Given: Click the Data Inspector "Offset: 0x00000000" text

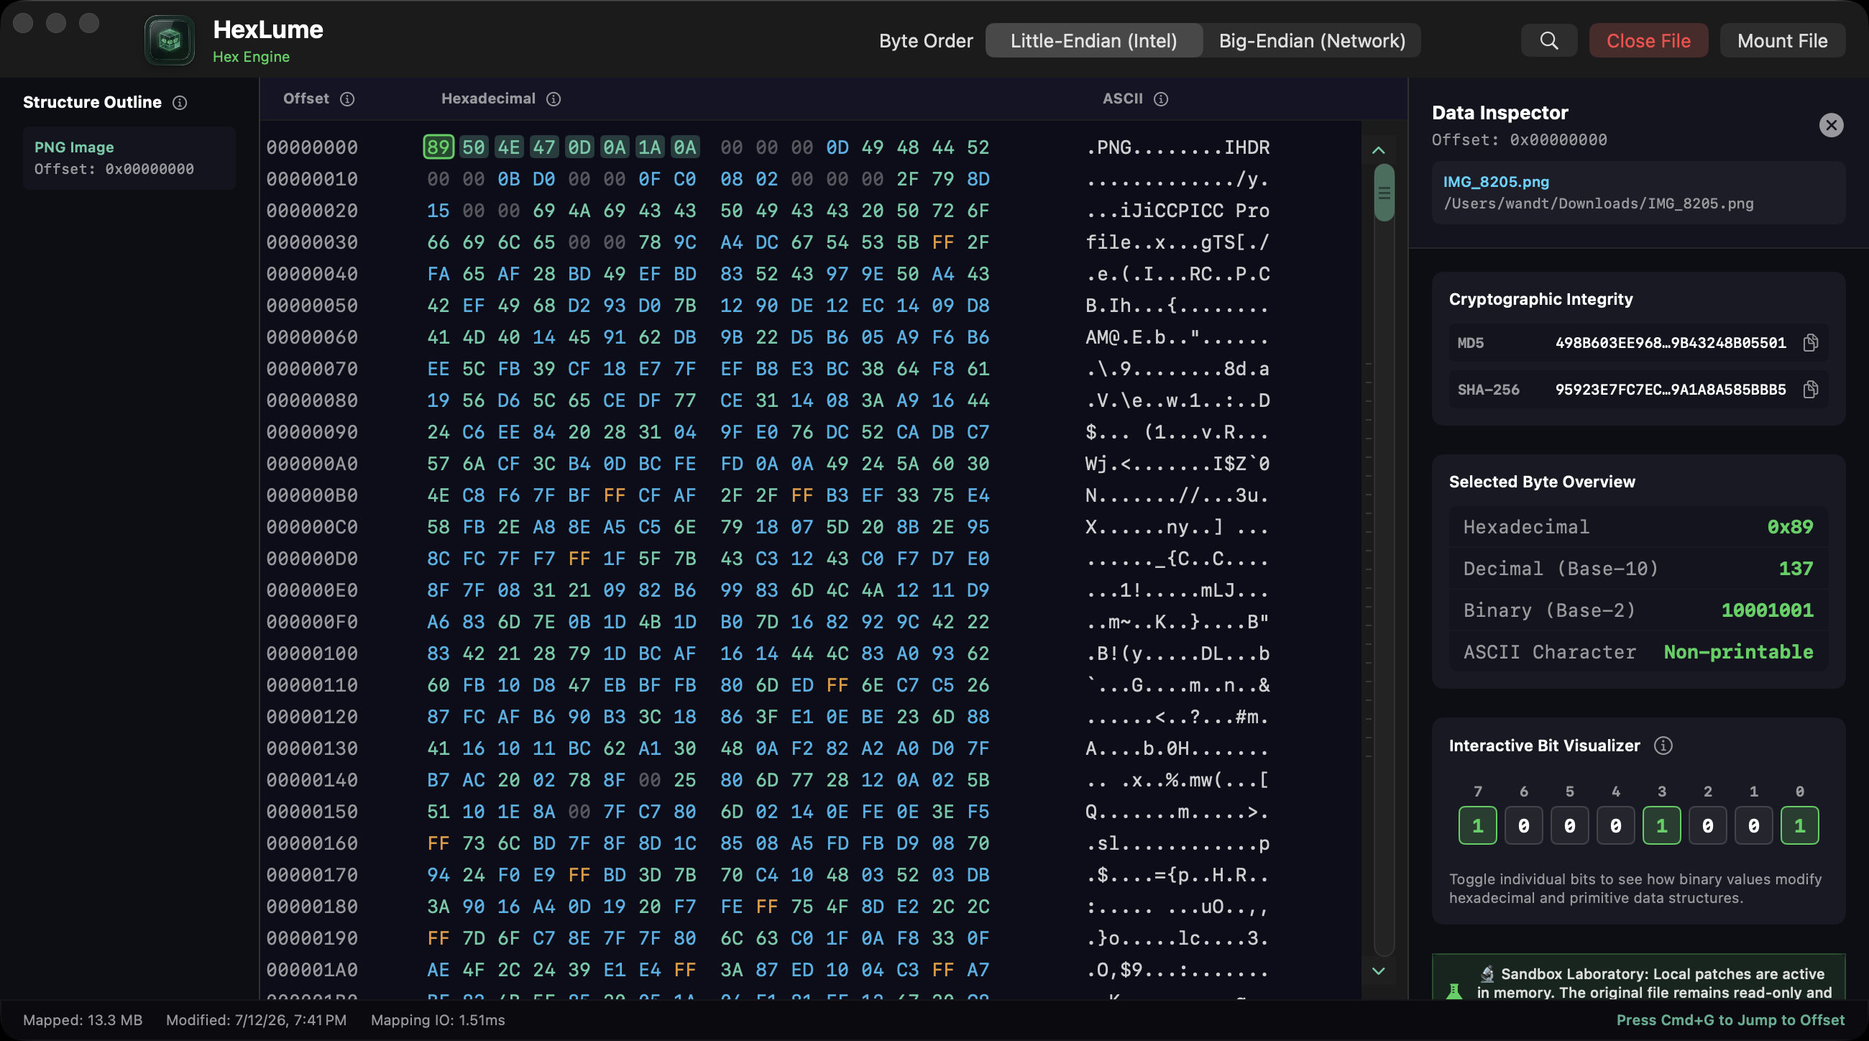Looking at the screenshot, I should coord(1520,140).
